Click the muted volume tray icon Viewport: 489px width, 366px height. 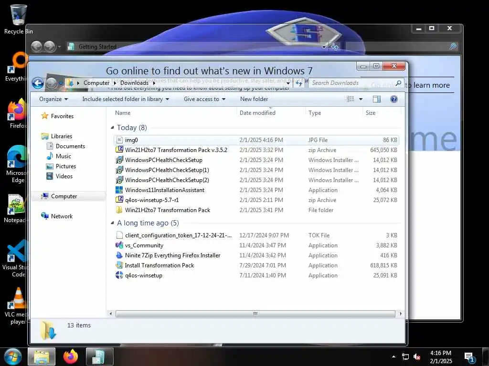tap(417, 357)
